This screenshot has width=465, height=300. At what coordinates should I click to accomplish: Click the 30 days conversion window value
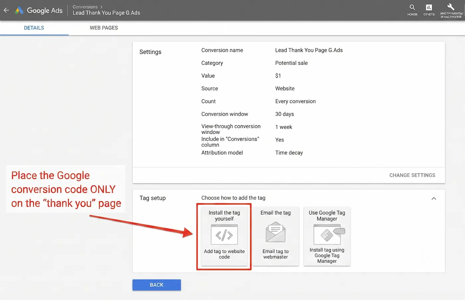[284, 114]
